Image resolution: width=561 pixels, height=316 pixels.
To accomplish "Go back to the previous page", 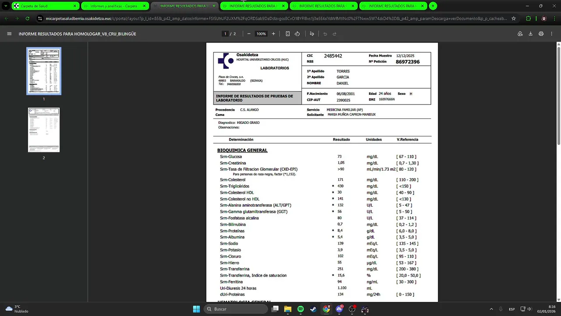I will point(7,18).
